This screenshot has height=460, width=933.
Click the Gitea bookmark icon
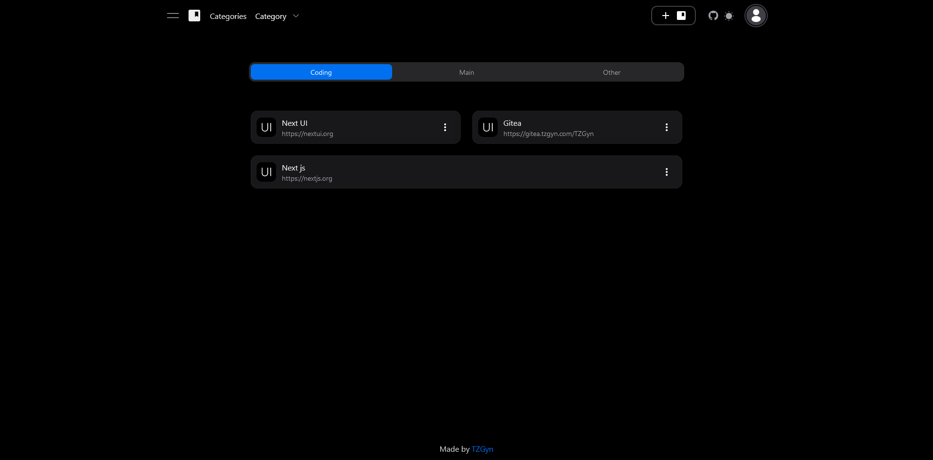click(x=487, y=127)
